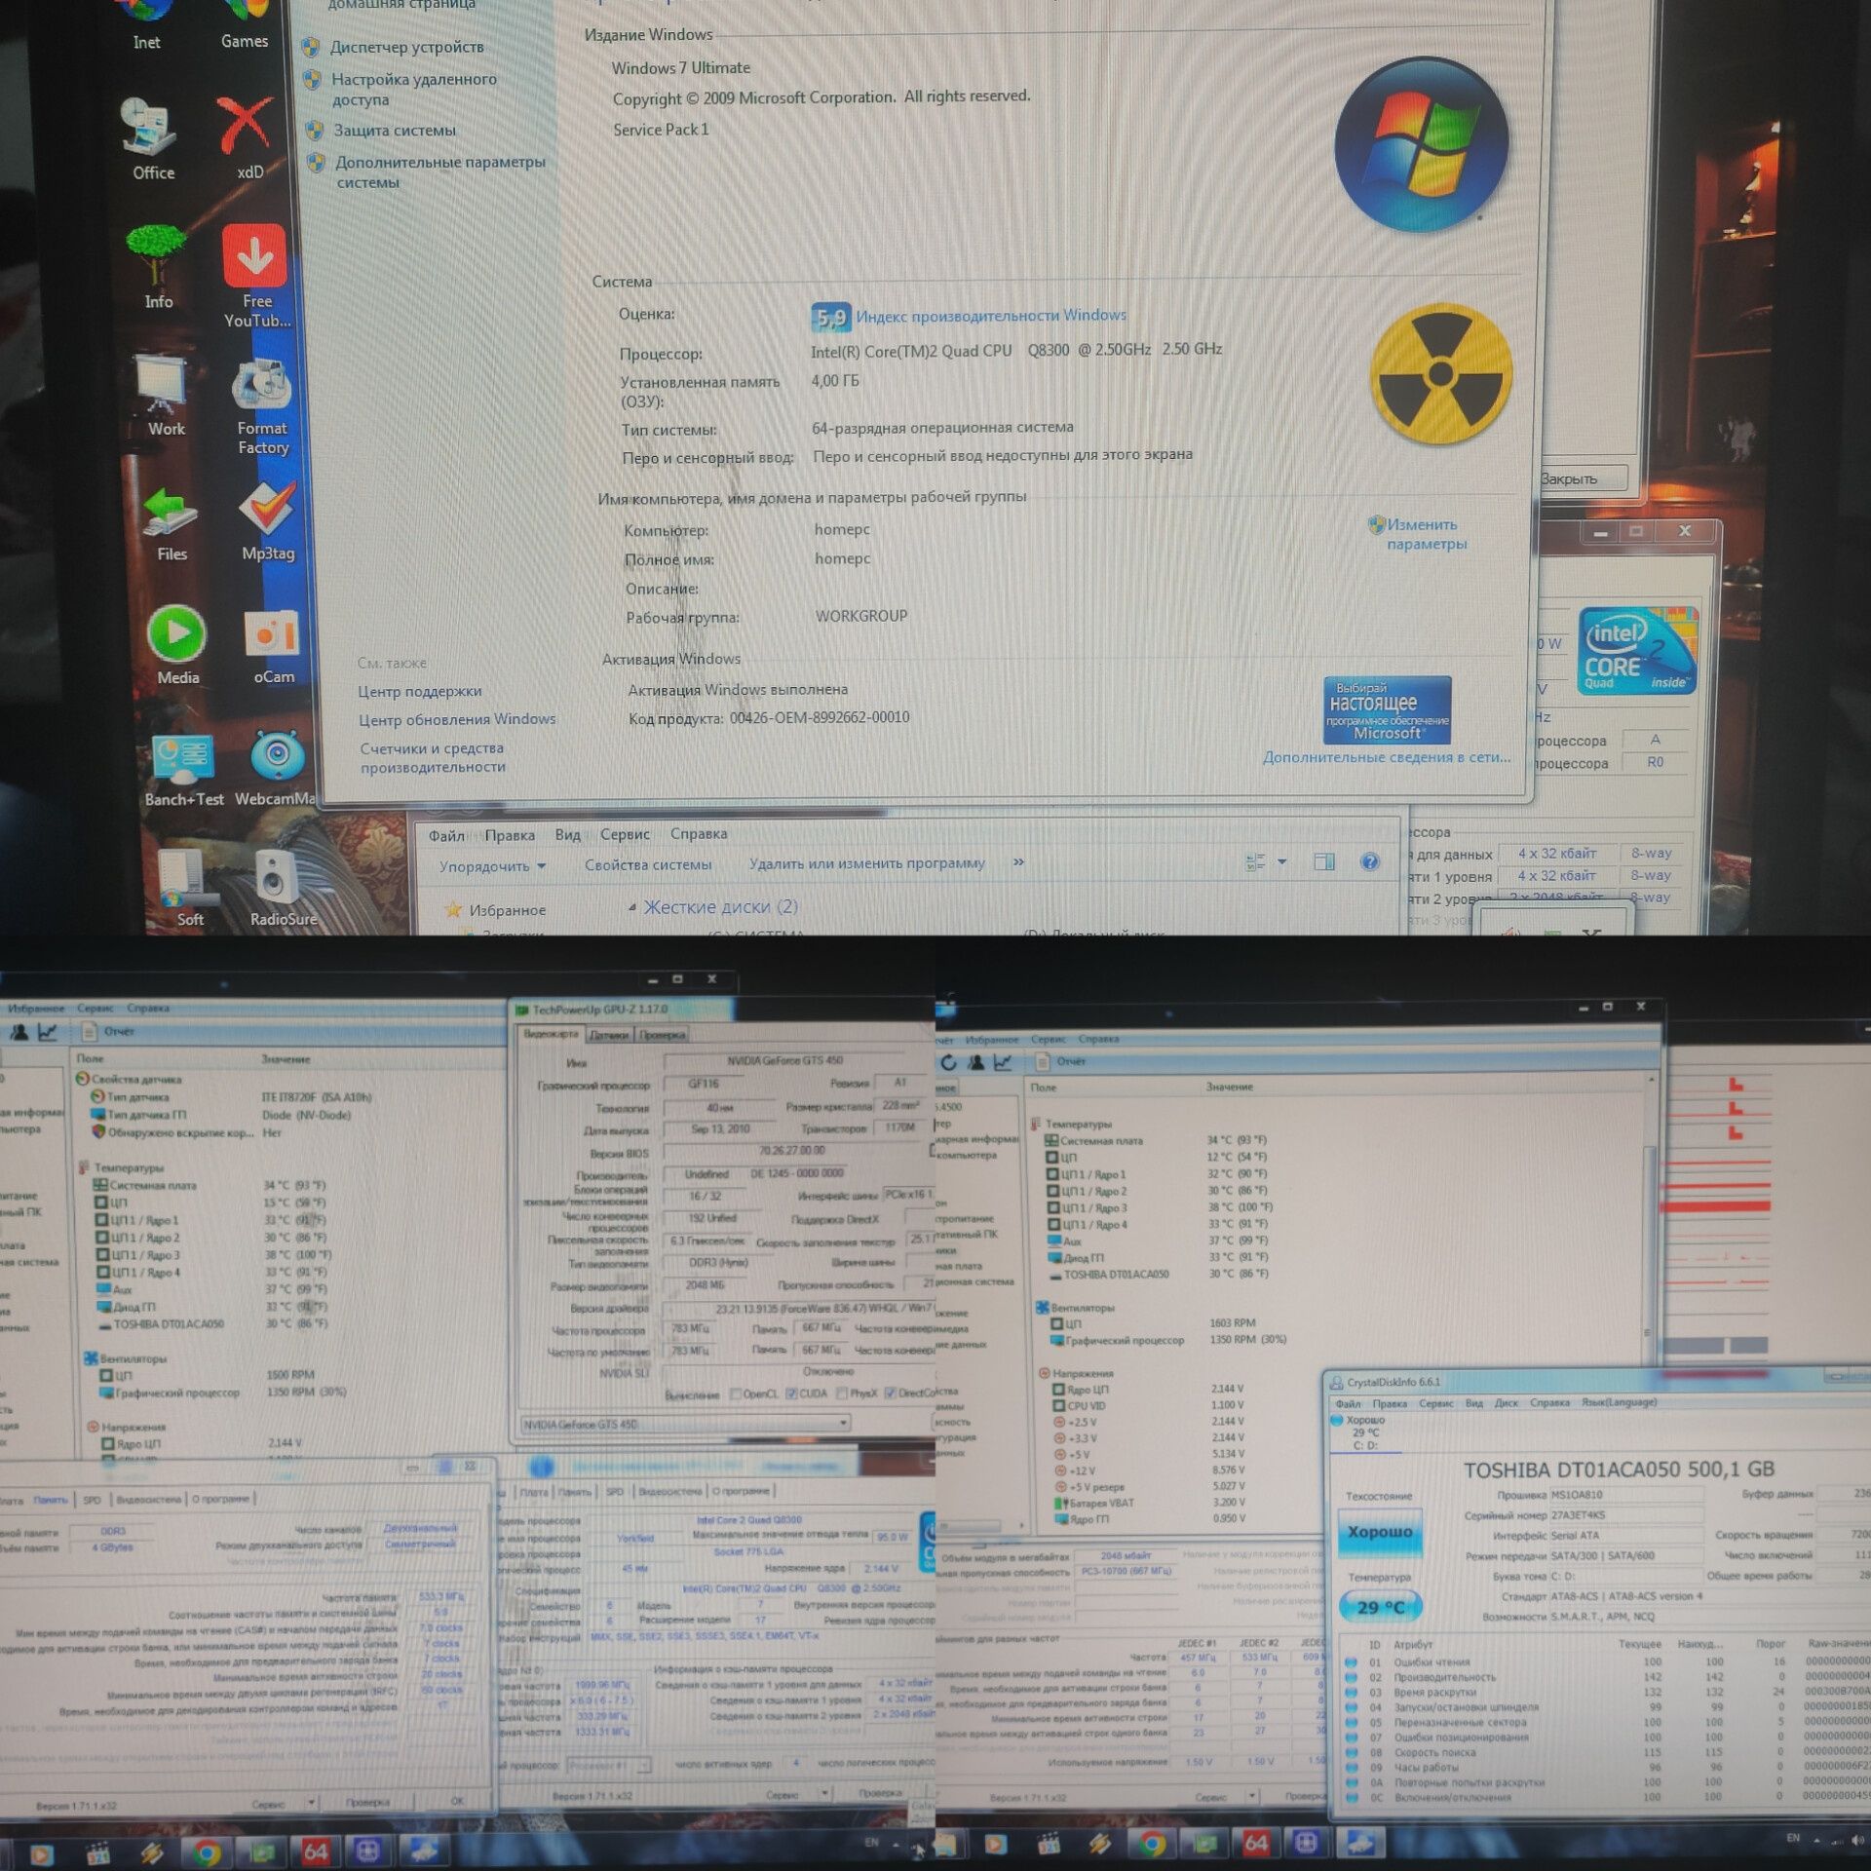Toggle the CUDA checkbox in GPU-Z
The image size is (1871, 1871).
pyautogui.click(x=792, y=1394)
